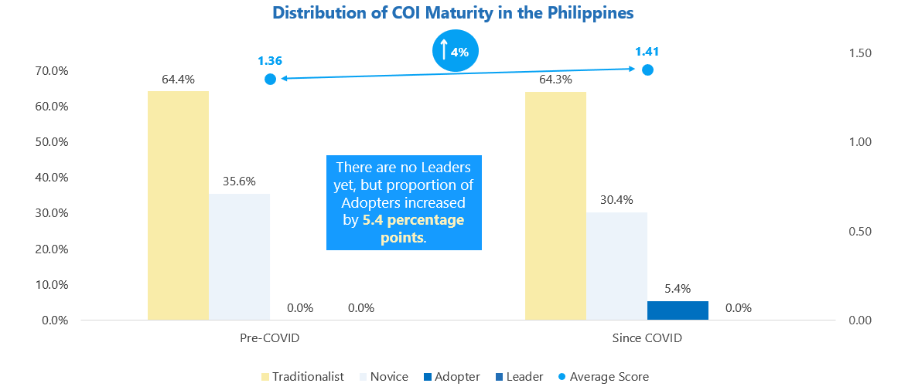Select the Pre-COVID Traditionalist bar
908x390 pixels.
pos(178,205)
